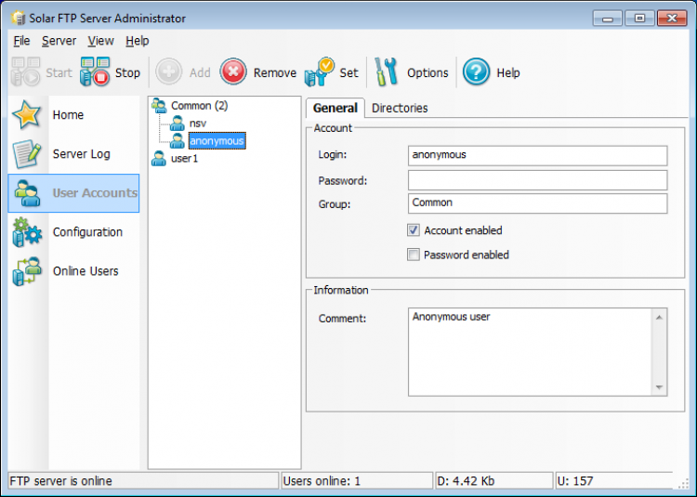Select User Accounts label in sidebar
The image size is (697, 497).
95,192
